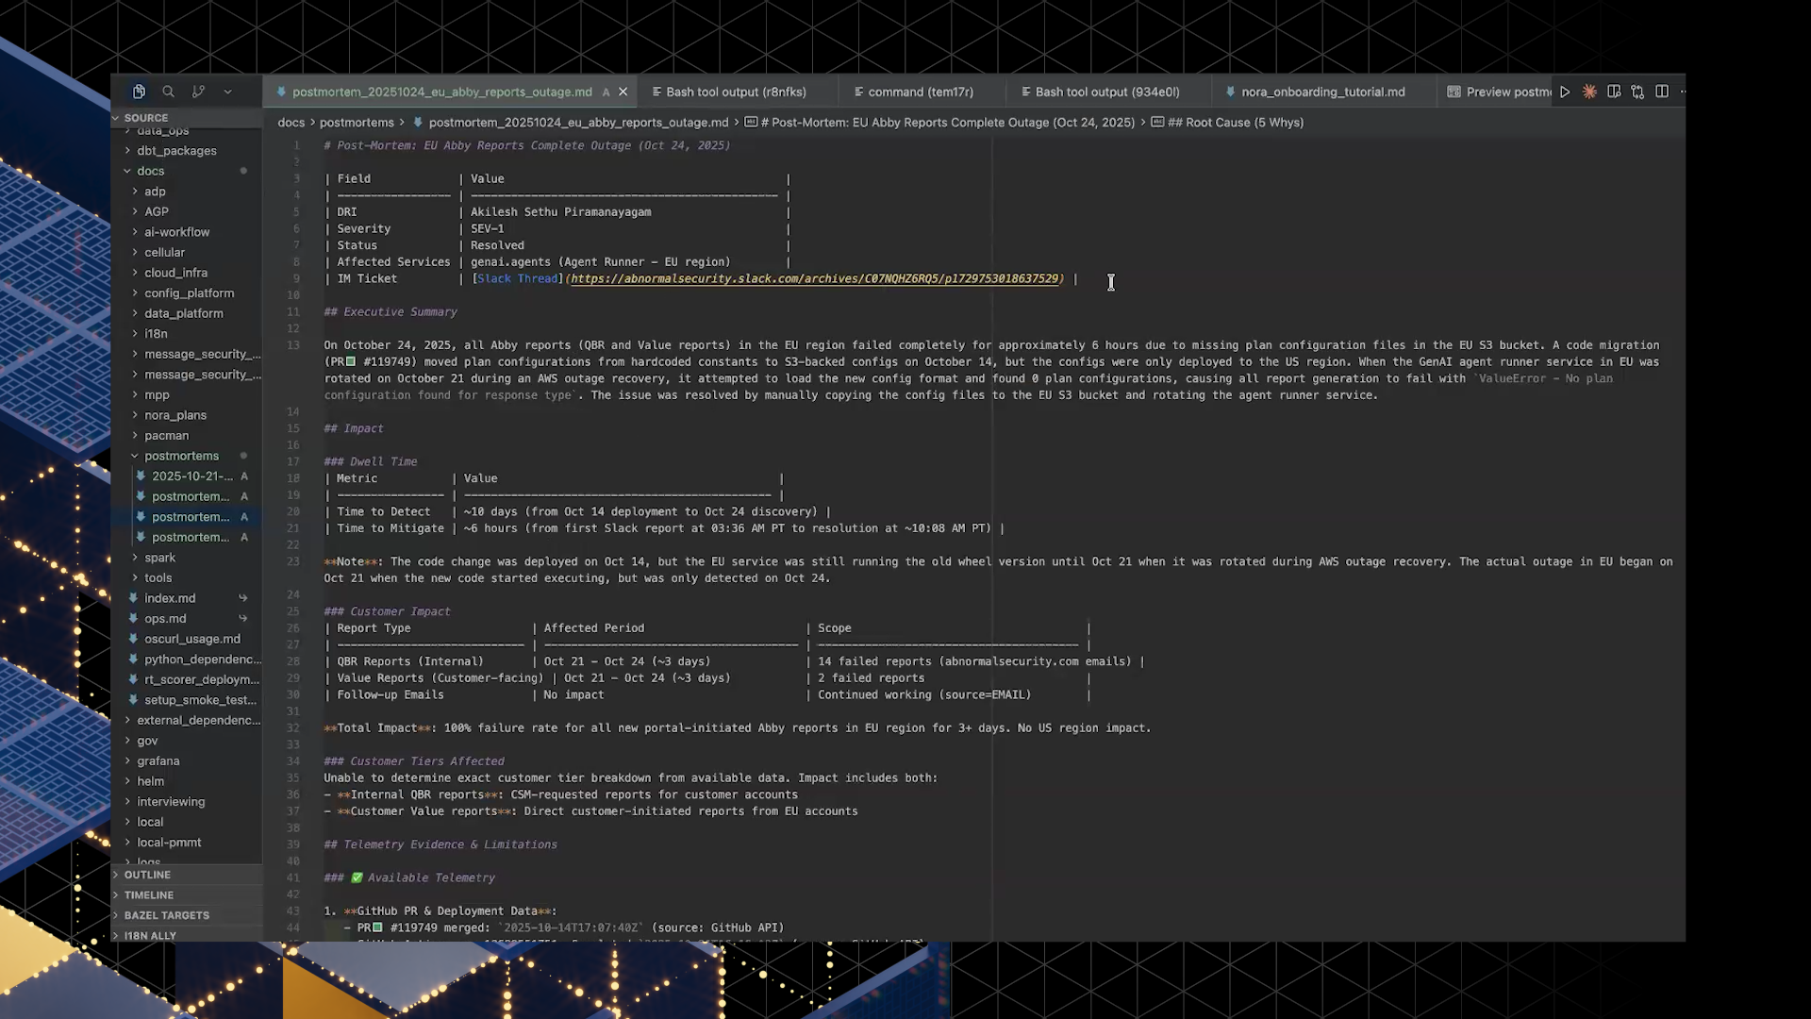Collapse the postmortems folder
The image size is (1811, 1019).
click(x=181, y=456)
